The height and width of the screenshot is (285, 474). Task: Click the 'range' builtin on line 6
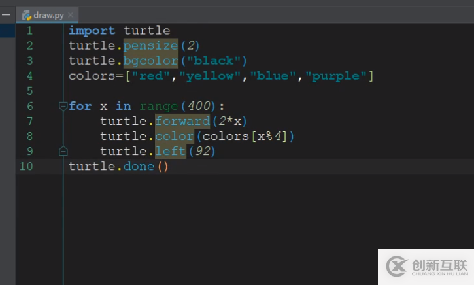(x=159, y=107)
